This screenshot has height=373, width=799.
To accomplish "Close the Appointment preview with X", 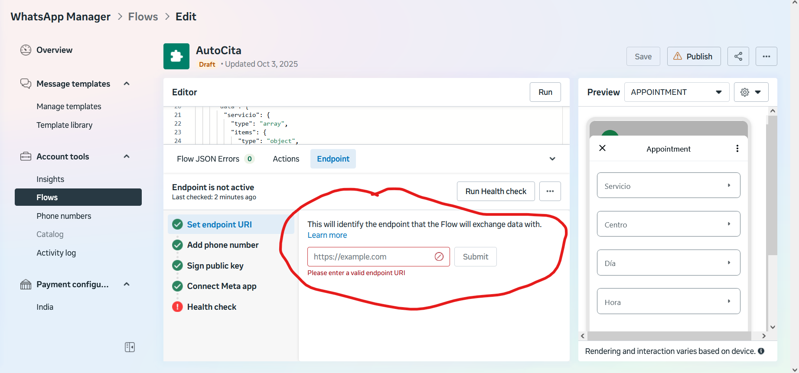I will click(x=602, y=148).
